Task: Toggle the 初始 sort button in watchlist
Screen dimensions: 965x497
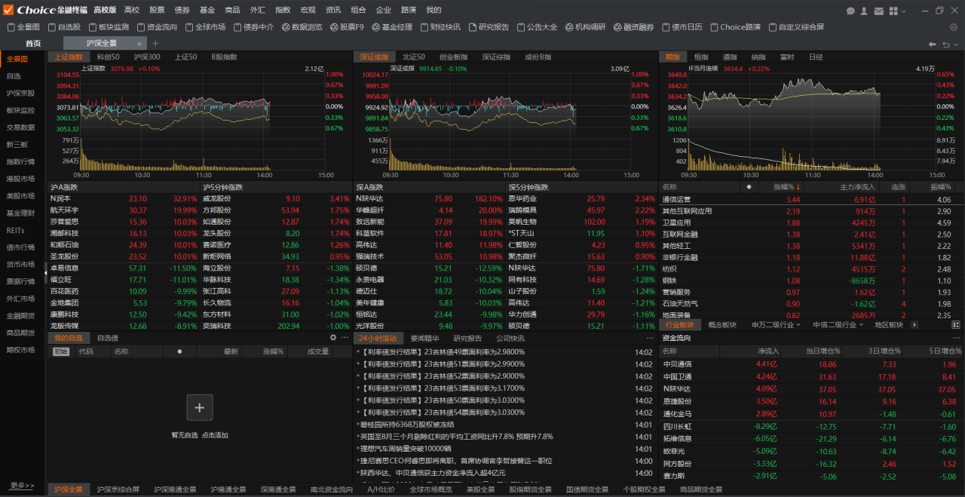Action: [60, 351]
